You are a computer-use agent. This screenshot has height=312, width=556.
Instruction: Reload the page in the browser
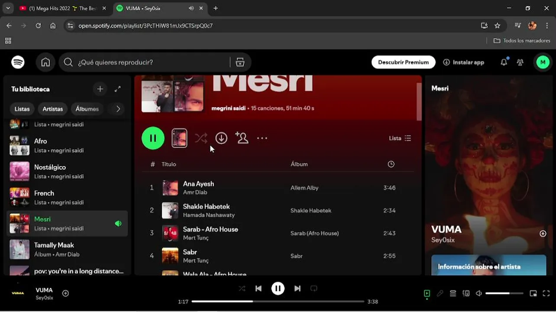point(38,26)
